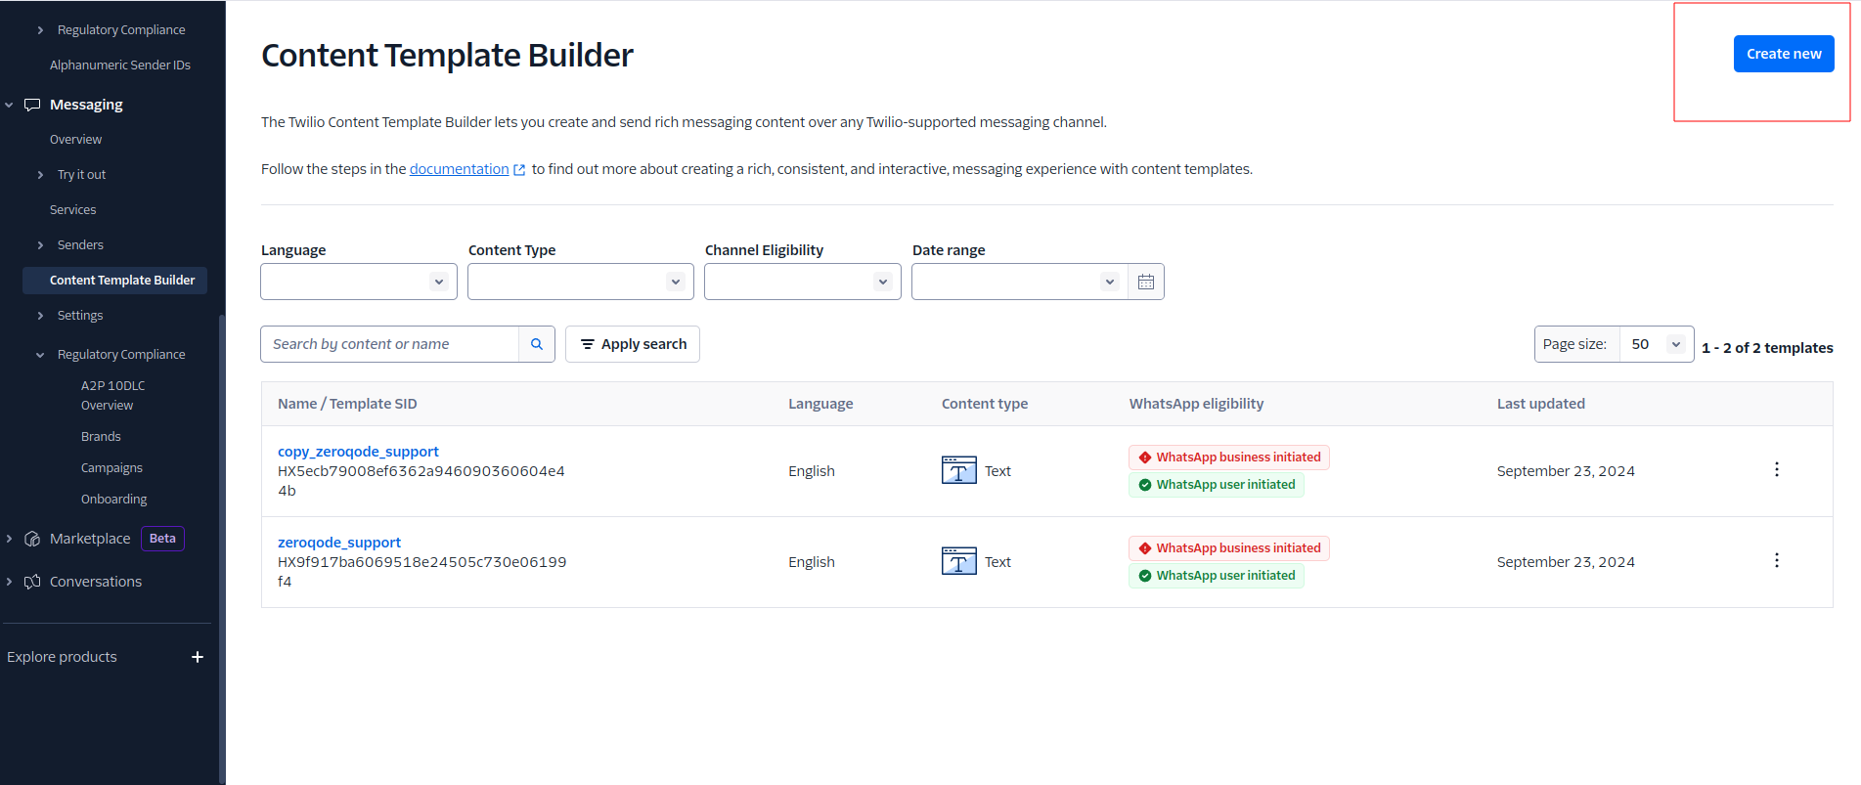Screen dimensions: 1861x785
Task: Click WhatsApp user initiated badge for copy_zeroqode_support
Action: click(x=1217, y=485)
